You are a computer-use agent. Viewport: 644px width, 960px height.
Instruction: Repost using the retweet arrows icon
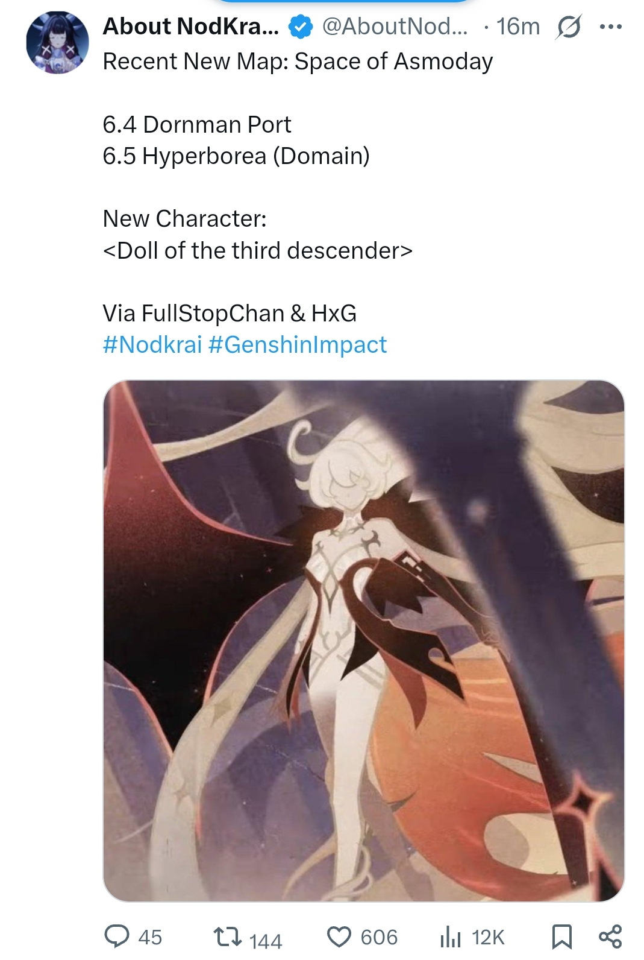(x=228, y=936)
